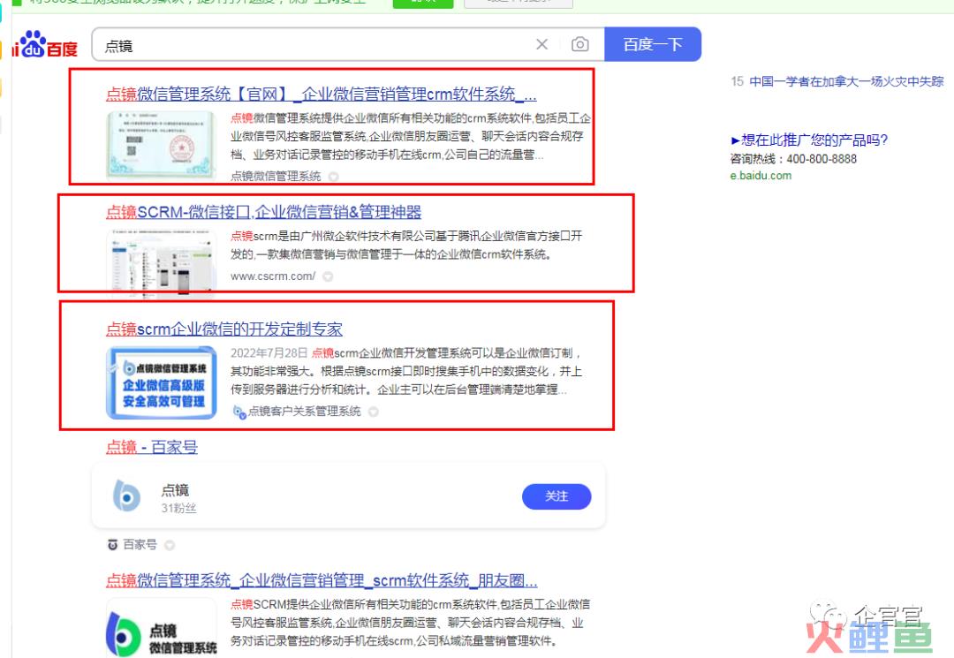Screen dimensions: 954x658
Task: Click source label 点镜微信管理系统 under first result
Action: 276,177
